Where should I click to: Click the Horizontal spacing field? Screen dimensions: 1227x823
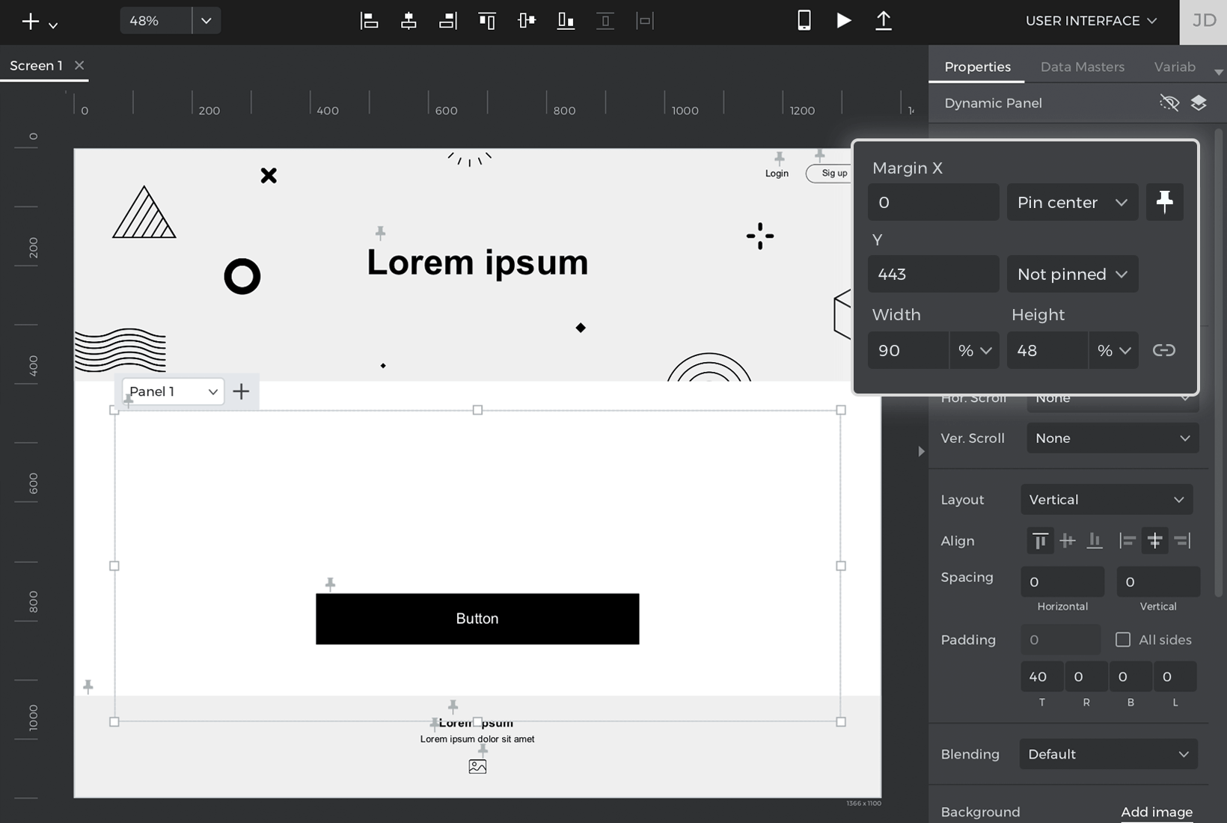1062,581
